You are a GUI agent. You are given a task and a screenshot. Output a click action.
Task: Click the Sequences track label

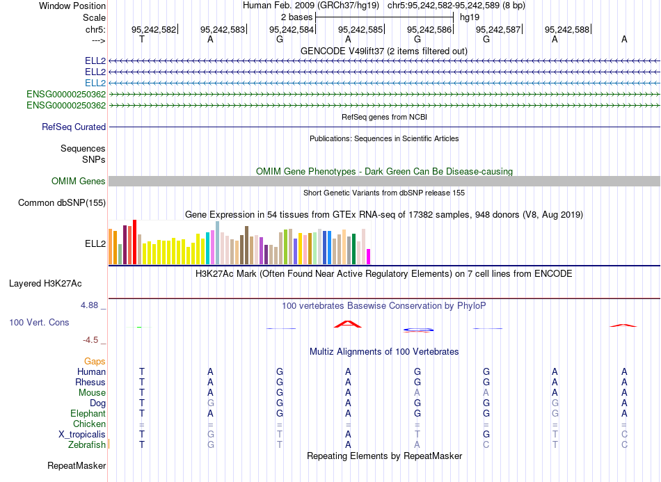point(83,148)
